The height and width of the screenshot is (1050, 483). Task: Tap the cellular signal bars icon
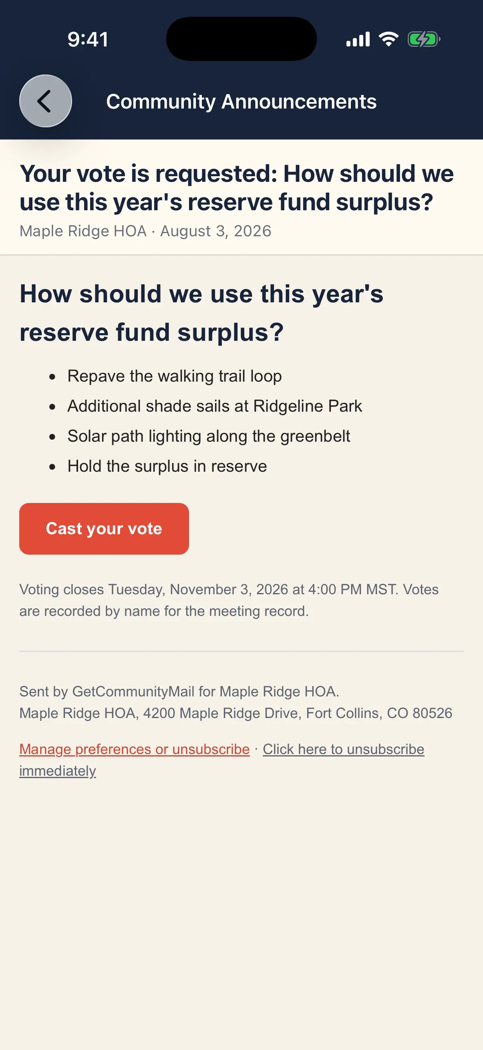click(x=358, y=39)
